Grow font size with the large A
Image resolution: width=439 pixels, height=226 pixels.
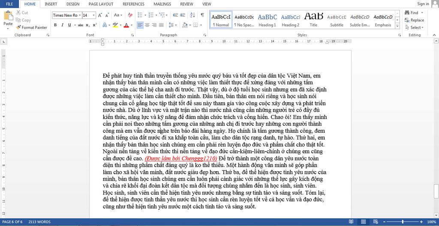click(x=100, y=15)
